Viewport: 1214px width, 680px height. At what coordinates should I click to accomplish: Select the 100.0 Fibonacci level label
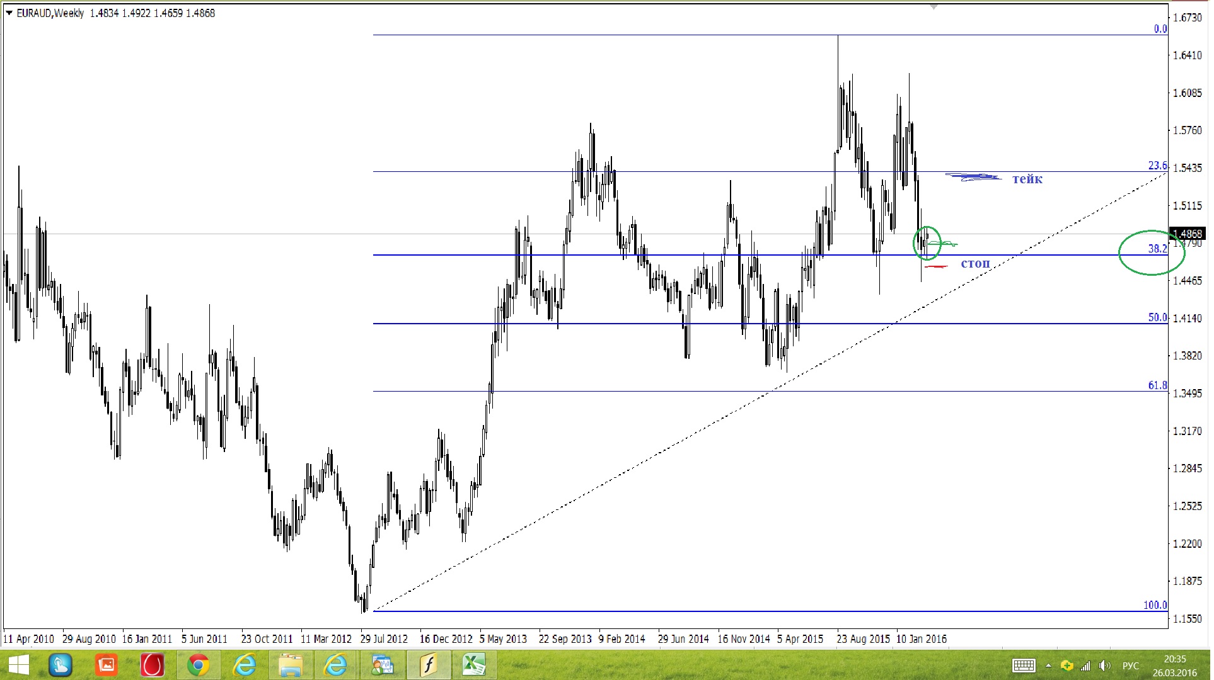point(1155,605)
